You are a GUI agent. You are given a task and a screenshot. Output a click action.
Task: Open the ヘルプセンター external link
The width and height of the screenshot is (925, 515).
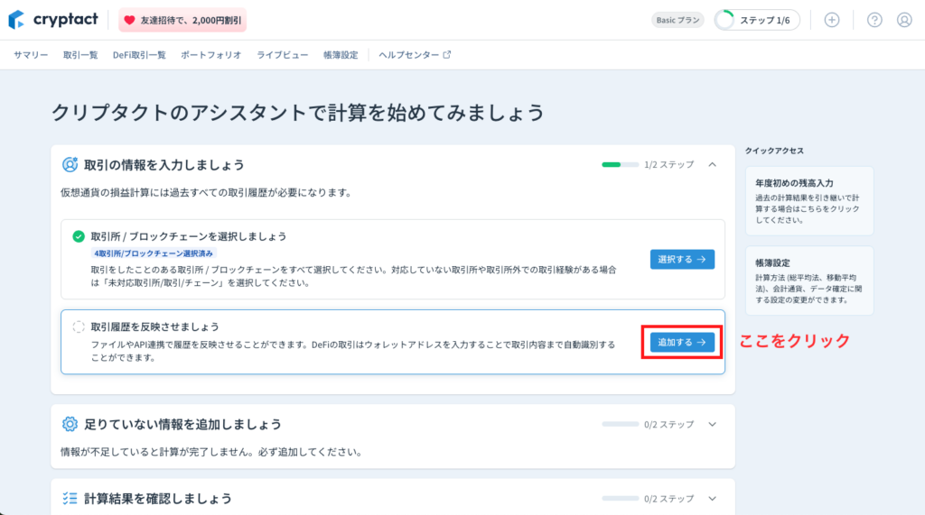[415, 55]
